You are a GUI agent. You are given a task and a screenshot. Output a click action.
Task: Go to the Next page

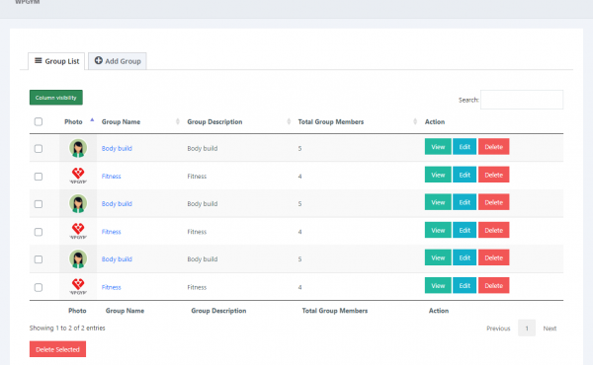coord(550,328)
